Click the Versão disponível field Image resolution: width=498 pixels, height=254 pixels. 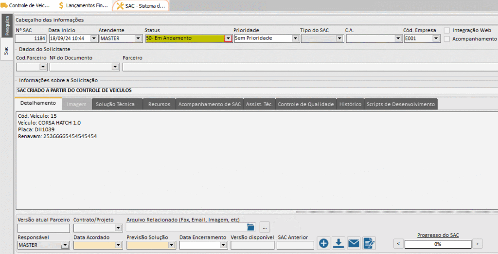pos(252,245)
